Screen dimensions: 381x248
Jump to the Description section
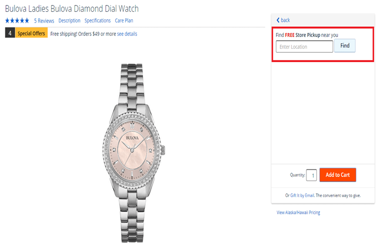[69, 21]
